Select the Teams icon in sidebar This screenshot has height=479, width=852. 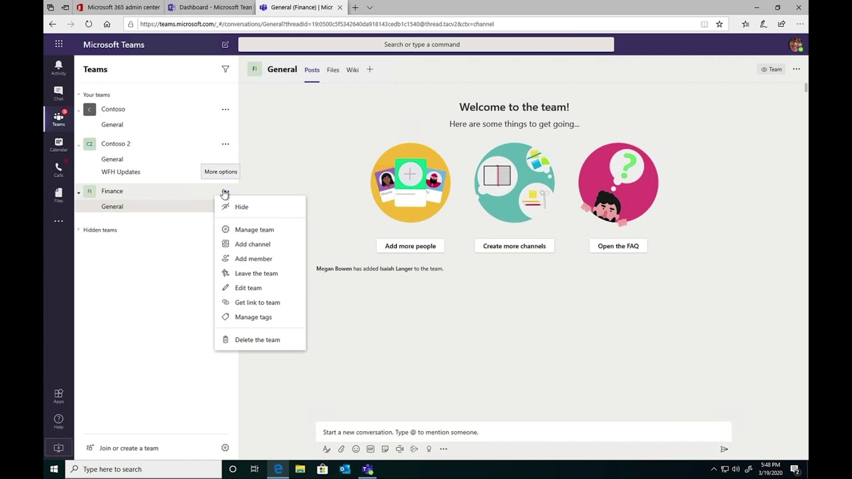tap(59, 118)
